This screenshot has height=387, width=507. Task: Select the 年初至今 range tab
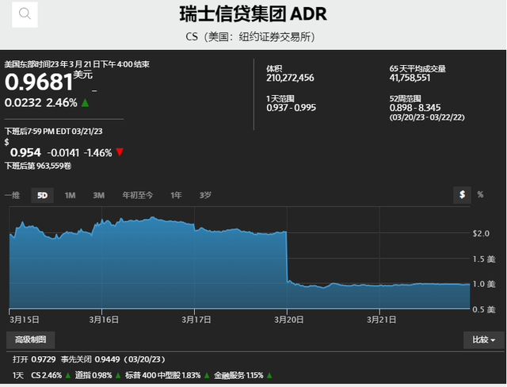[137, 195]
